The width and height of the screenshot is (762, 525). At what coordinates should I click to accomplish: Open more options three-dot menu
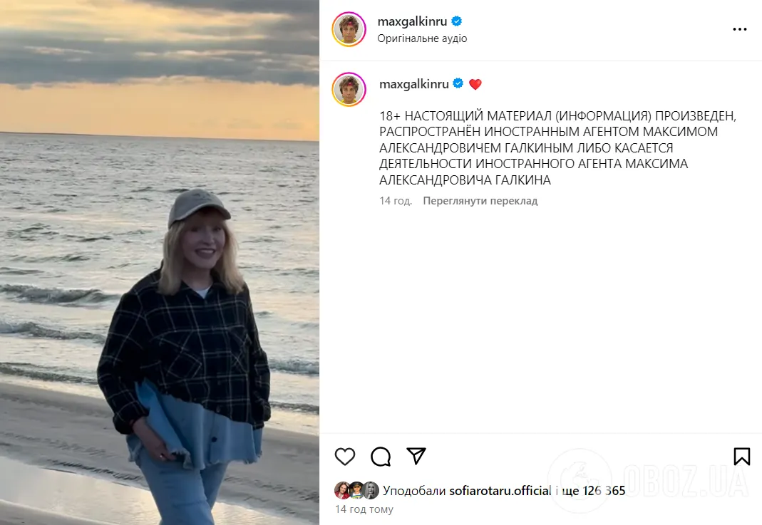[740, 30]
